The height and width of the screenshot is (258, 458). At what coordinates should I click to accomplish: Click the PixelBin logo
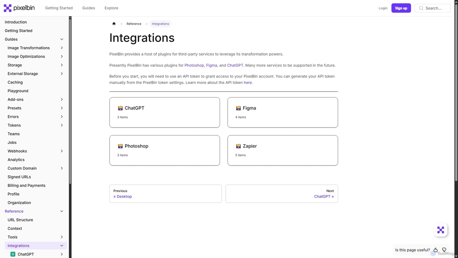19,8
